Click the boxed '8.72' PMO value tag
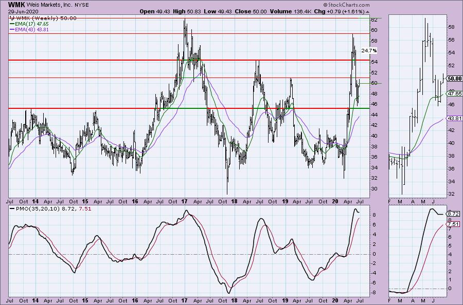 [x=453, y=214]
